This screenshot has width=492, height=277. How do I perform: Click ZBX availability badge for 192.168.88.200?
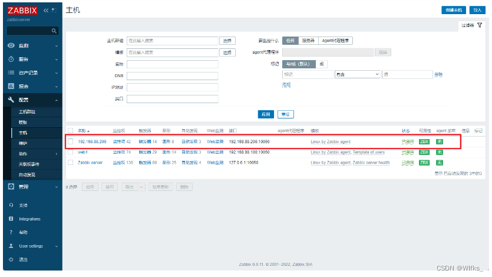424,142
